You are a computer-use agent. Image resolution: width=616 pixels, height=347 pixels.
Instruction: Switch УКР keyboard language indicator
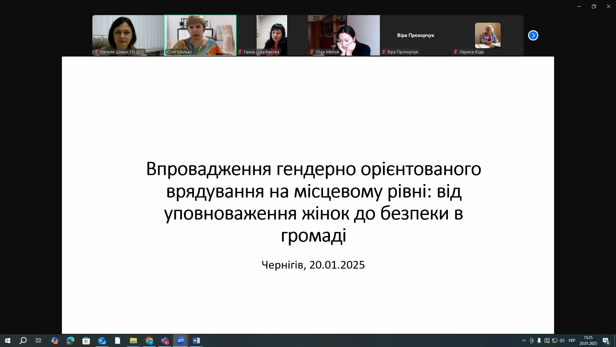coord(572,341)
